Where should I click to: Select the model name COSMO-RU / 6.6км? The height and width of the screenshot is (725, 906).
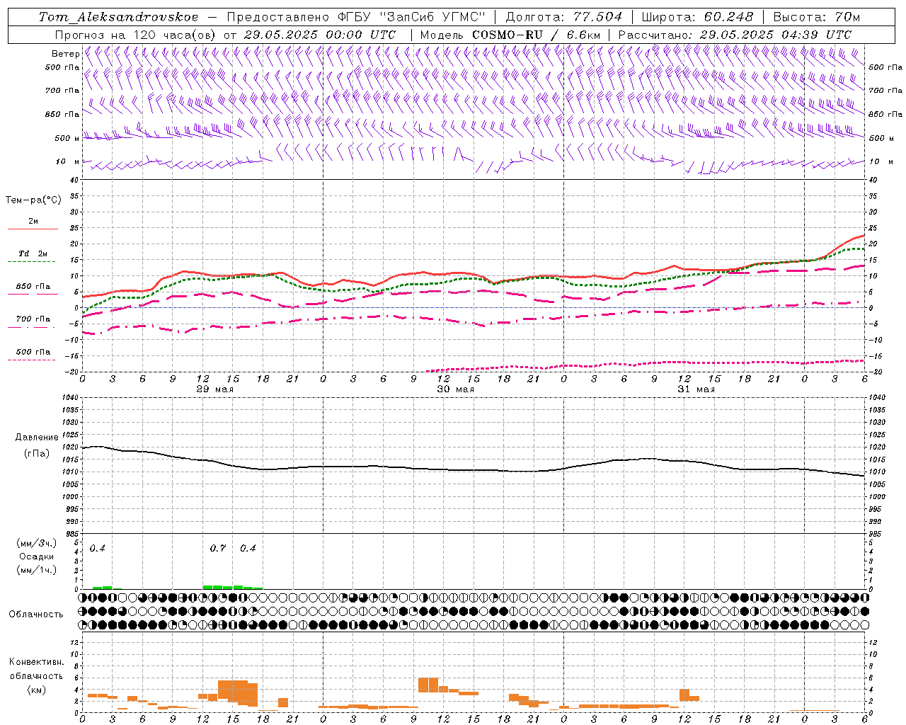[x=537, y=35]
